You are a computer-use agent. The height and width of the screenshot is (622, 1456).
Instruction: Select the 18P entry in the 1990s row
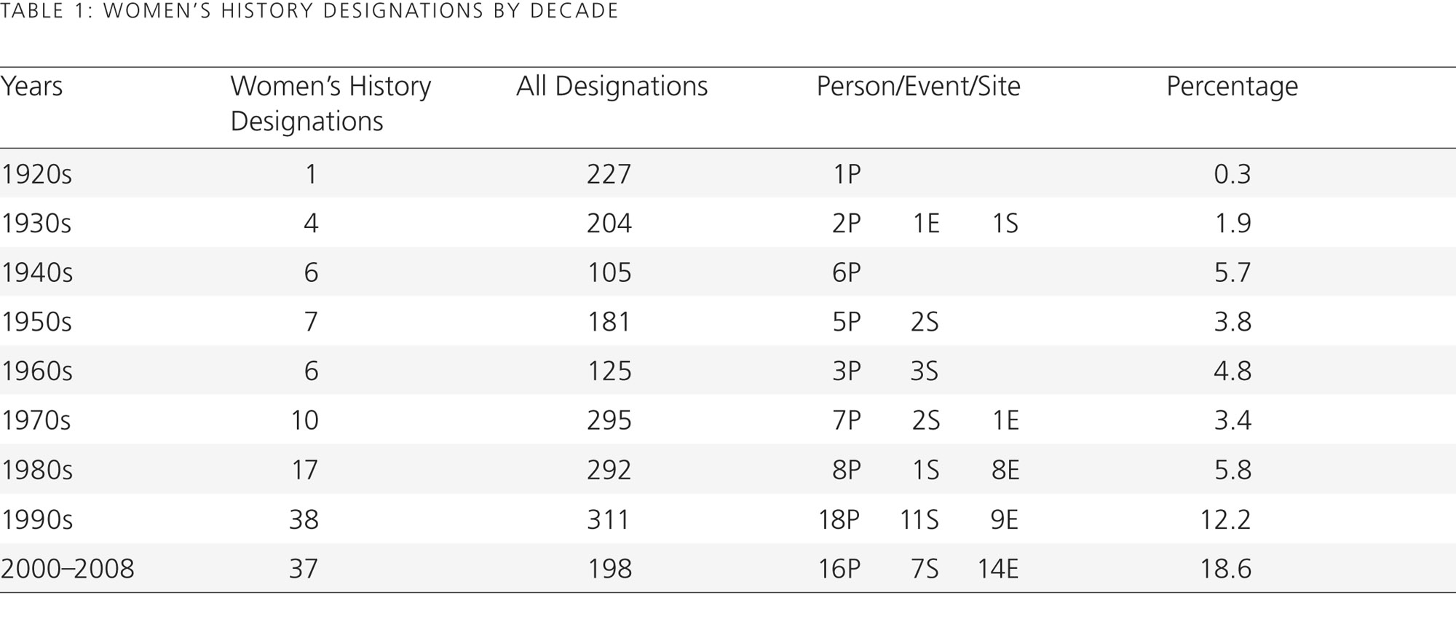[839, 519]
